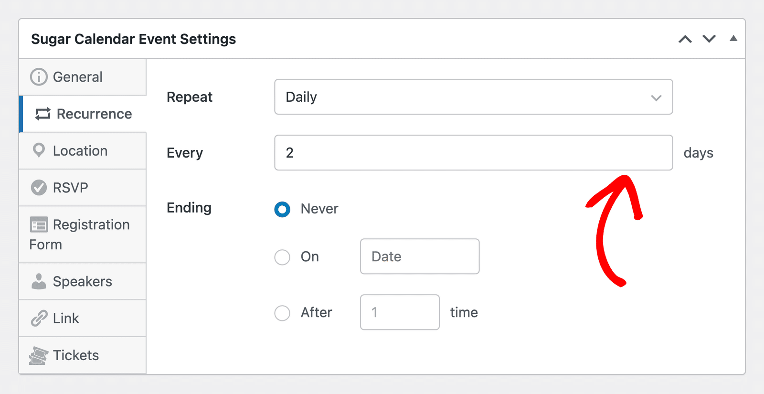Go to the Speakers tab

(83, 281)
